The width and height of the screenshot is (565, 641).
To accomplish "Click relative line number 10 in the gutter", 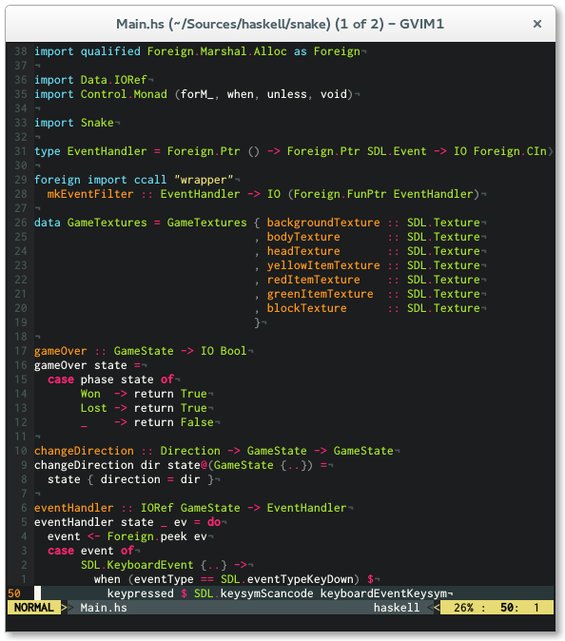I will click(20, 451).
